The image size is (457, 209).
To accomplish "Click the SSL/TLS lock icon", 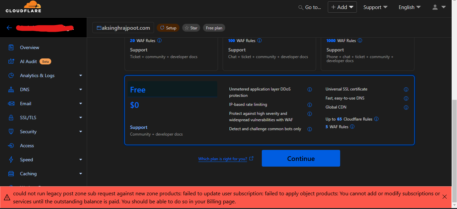I will (x=11, y=118).
